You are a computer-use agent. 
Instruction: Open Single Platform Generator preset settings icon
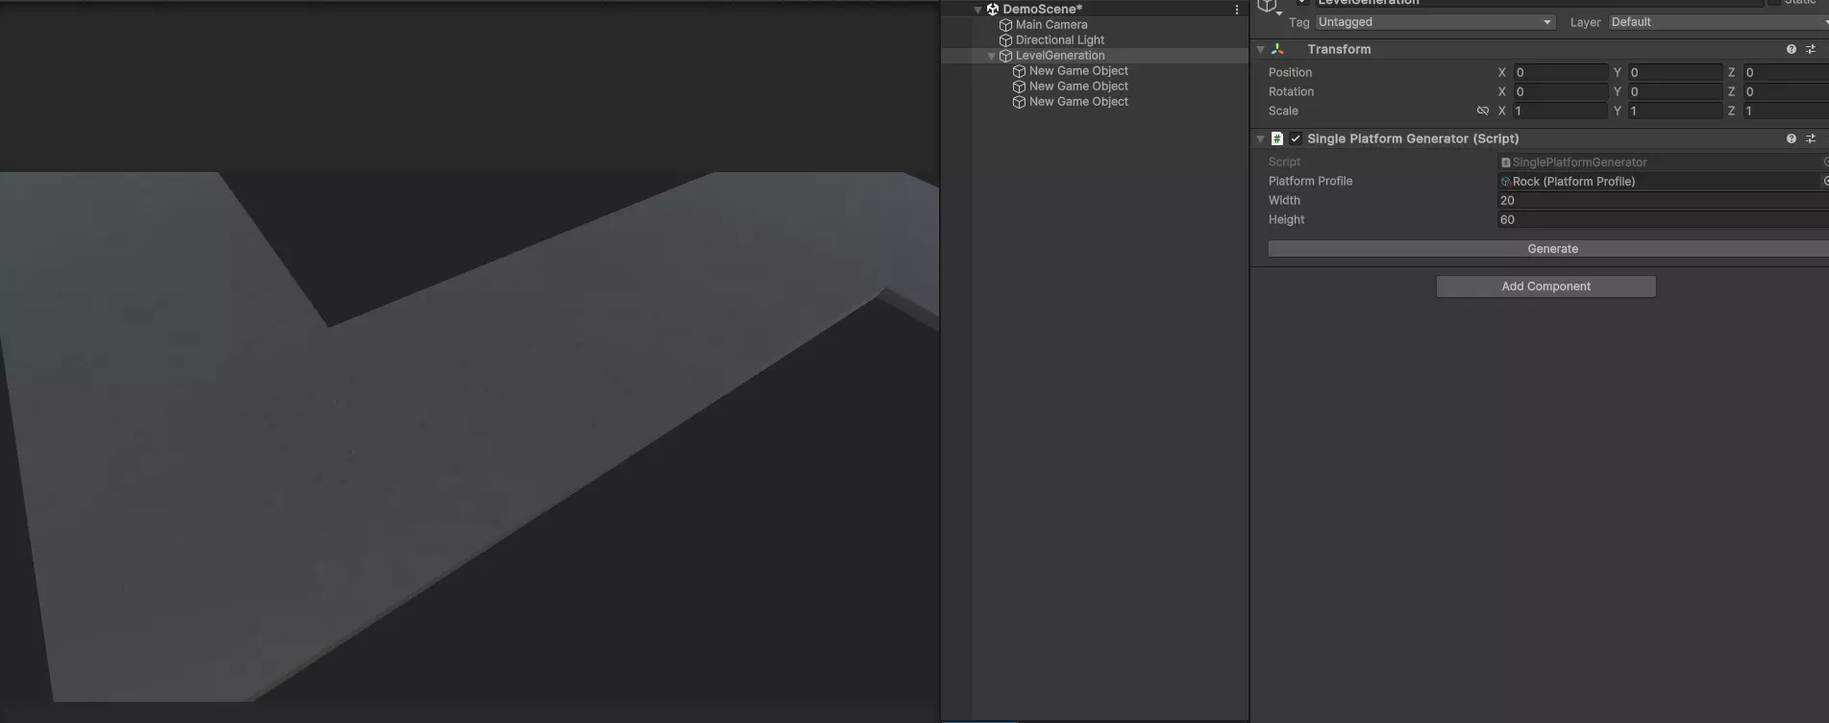click(x=1811, y=138)
